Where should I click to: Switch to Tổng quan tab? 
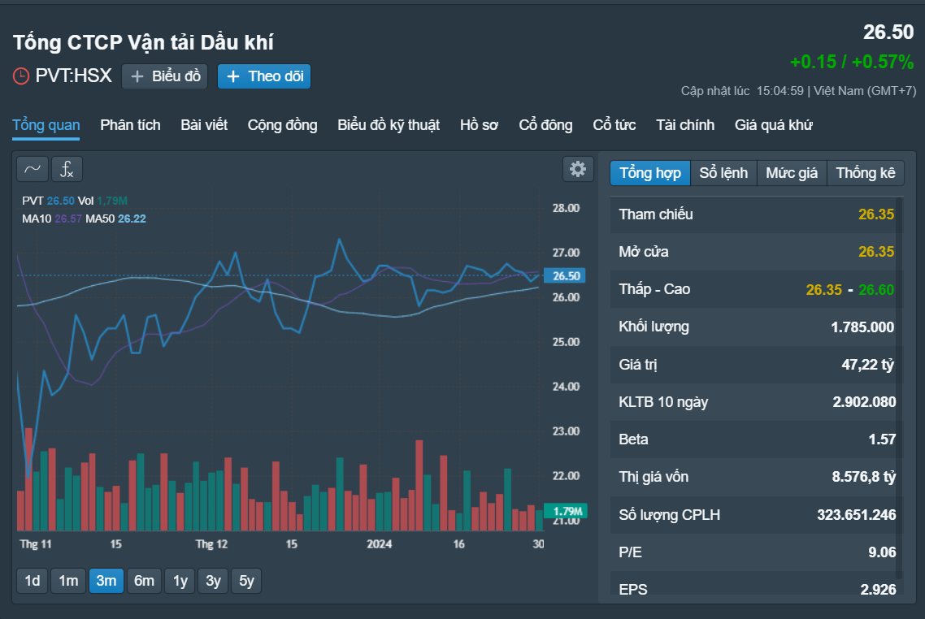tap(46, 125)
